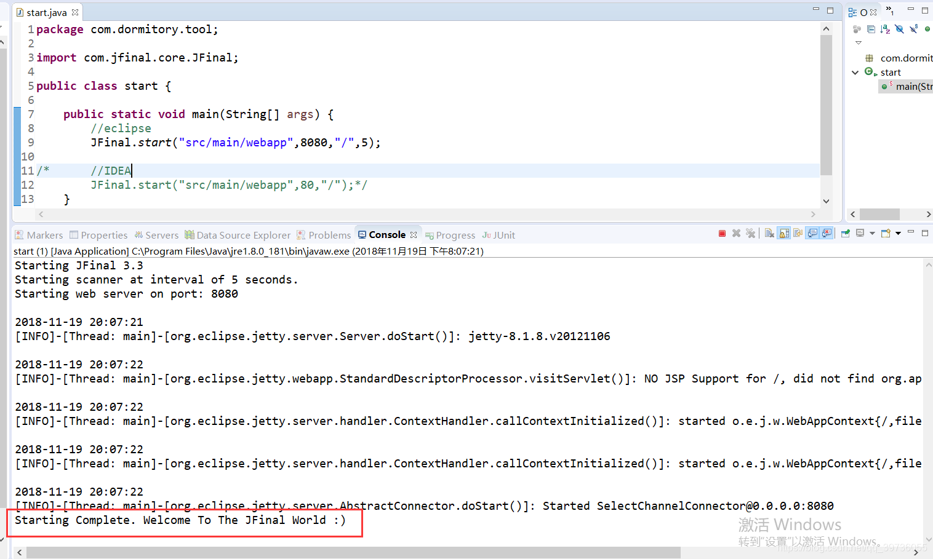Viewport: 933px width, 559px height.
Task: Pin the current console
Action: coord(846,234)
